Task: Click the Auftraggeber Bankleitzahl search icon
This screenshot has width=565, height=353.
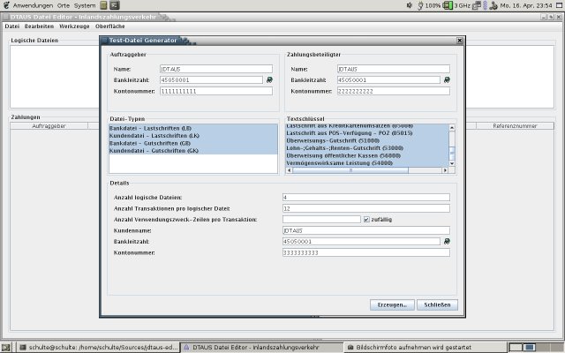Action: (x=269, y=79)
